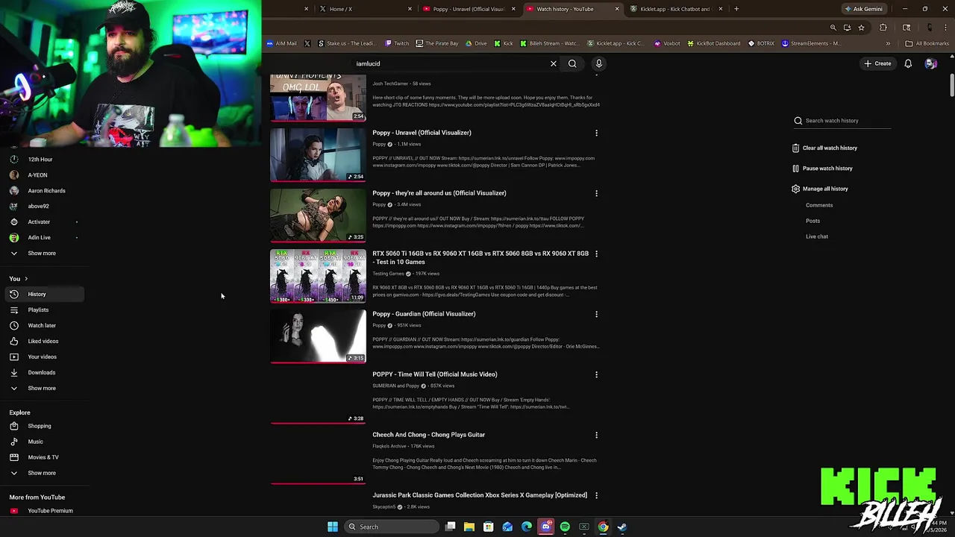
Task: Start voice search with the microphone icon
Action: coord(598,63)
